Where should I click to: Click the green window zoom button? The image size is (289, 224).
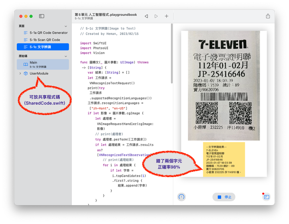click(31, 16)
